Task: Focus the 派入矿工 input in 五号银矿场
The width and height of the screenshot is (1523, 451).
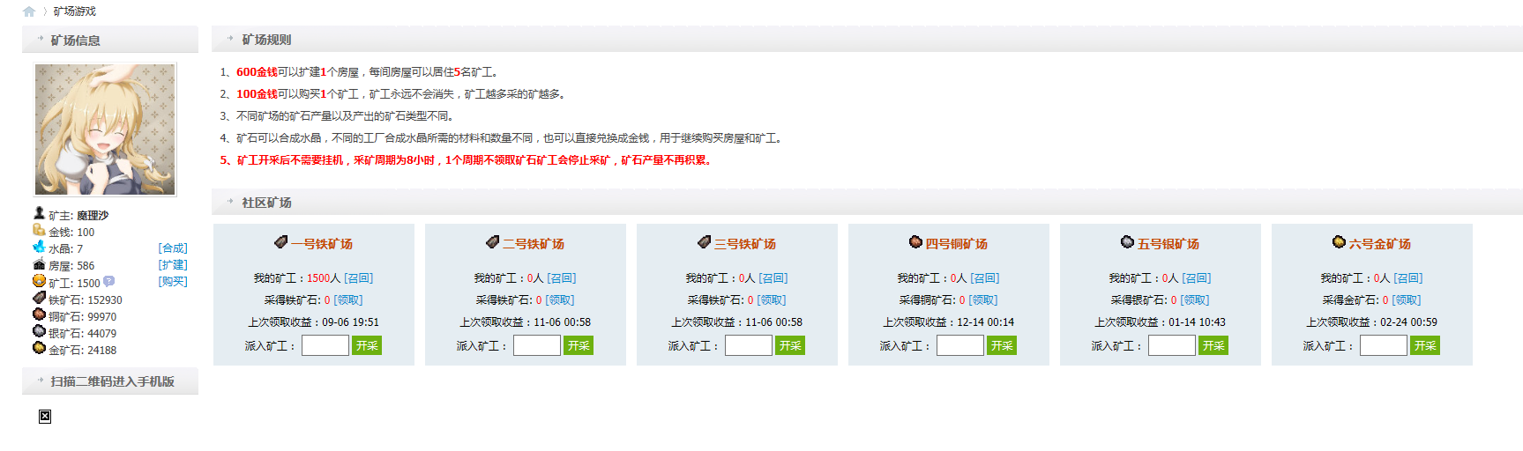Action: tap(1172, 345)
